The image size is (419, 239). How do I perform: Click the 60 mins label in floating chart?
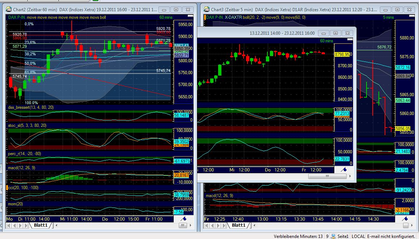point(326,41)
